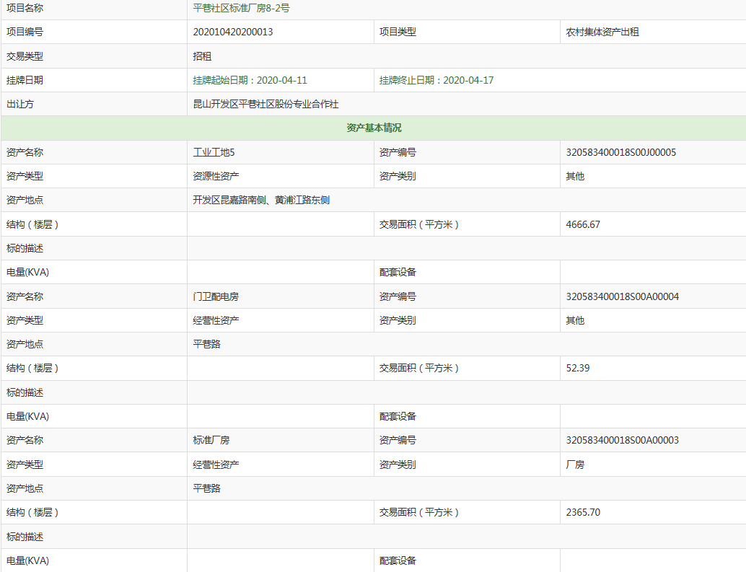Click the transaction area value 52.39
This screenshot has width=746, height=572.
tap(578, 368)
